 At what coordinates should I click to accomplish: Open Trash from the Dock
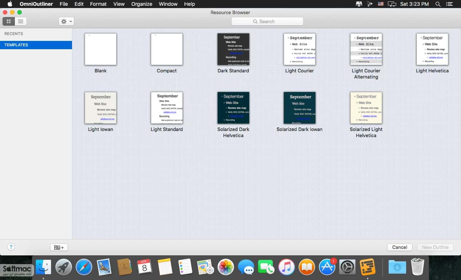pyautogui.click(x=418, y=267)
